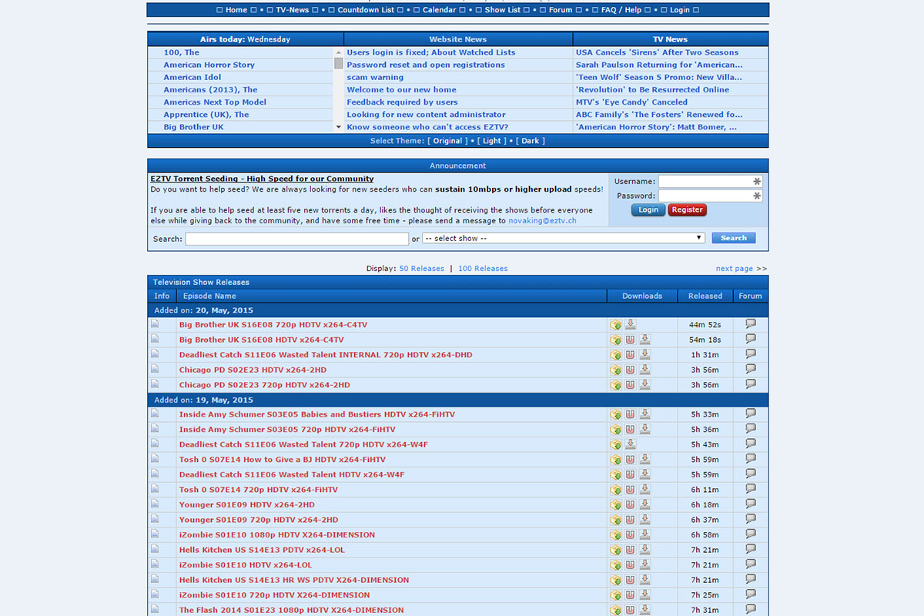The image size is (924, 616).
Task: Switch to the Dark theme
Action: (x=531, y=141)
